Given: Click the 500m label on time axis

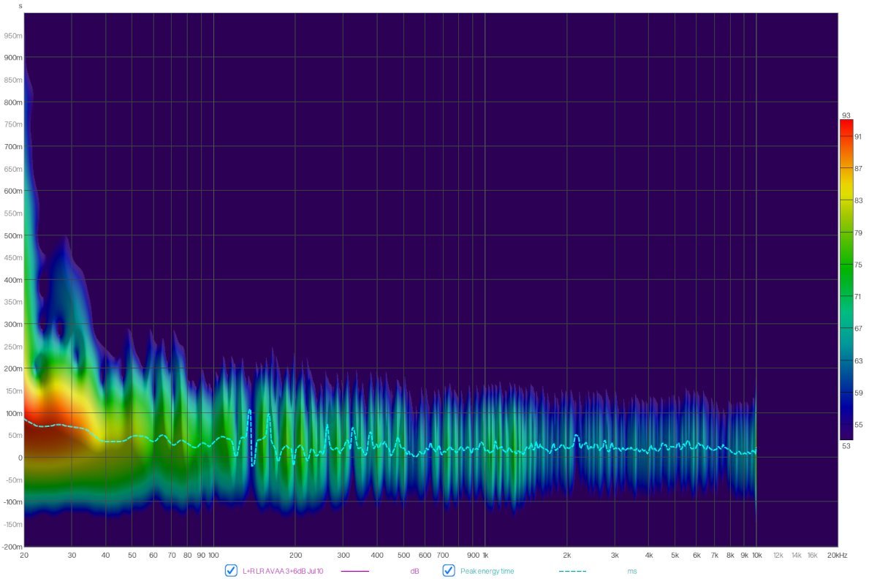Looking at the screenshot, I should 13,236.
